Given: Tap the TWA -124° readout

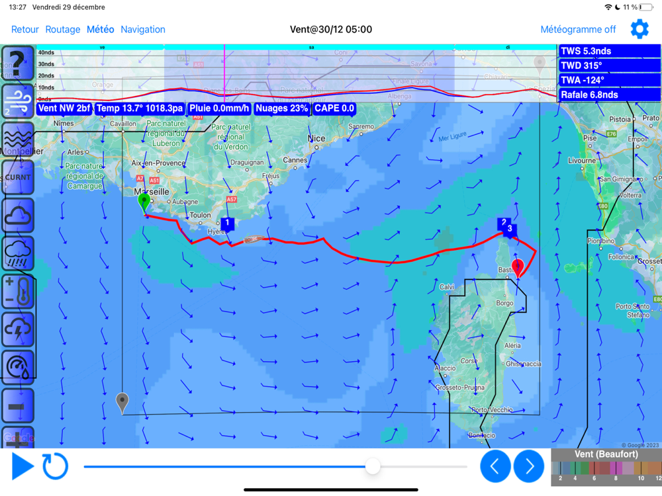Looking at the screenshot, I should pyautogui.click(x=610, y=80).
